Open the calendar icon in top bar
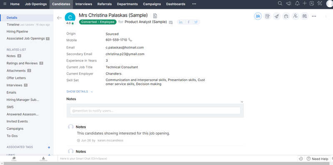This screenshot has height=165, width=333. pyautogui.click(x=312, y=3)
